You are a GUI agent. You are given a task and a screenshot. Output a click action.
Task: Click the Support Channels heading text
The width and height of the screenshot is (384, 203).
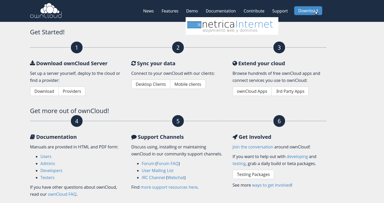click(x=161, y=137)
